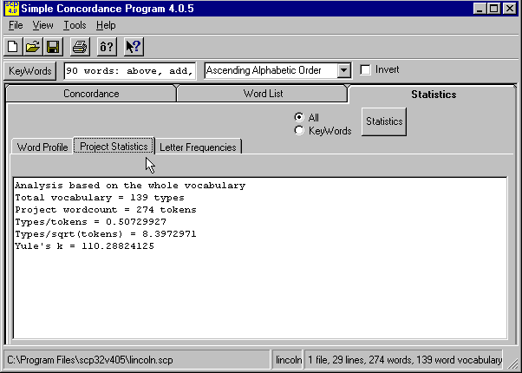Select the KeyWords radio button
The height and width of the screenshot is (373, 522).
tap(299, 131)
